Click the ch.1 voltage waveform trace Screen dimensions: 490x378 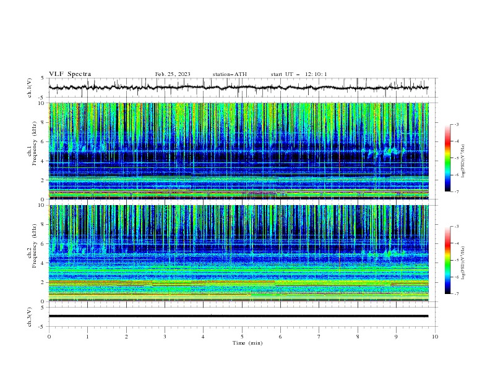(238, 88)
